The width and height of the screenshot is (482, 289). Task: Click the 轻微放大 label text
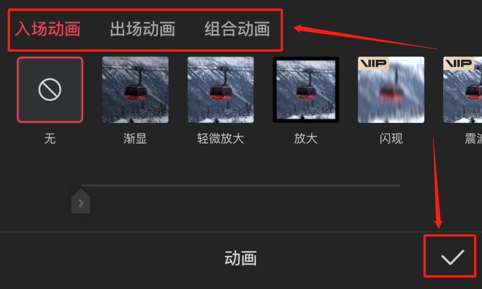[221, 138]
